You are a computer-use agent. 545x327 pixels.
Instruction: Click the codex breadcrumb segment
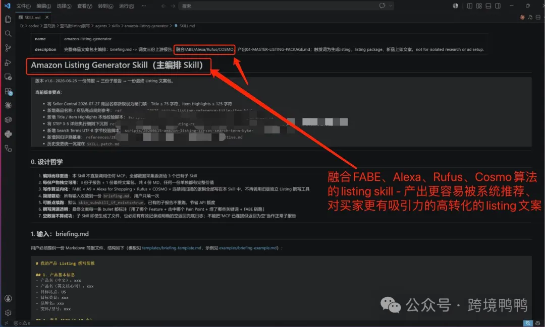(34, 26)
